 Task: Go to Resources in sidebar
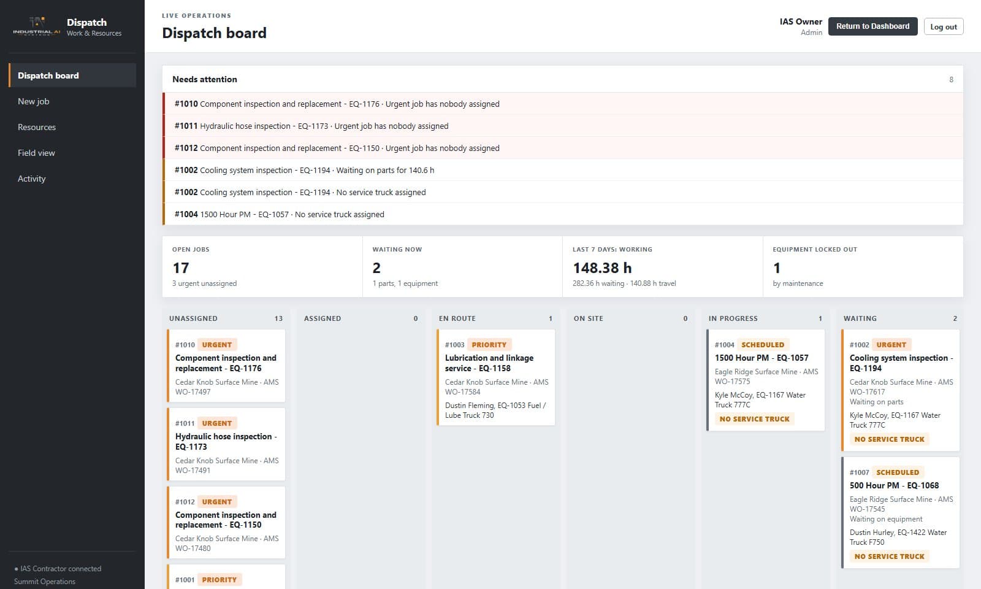point(72,127)
